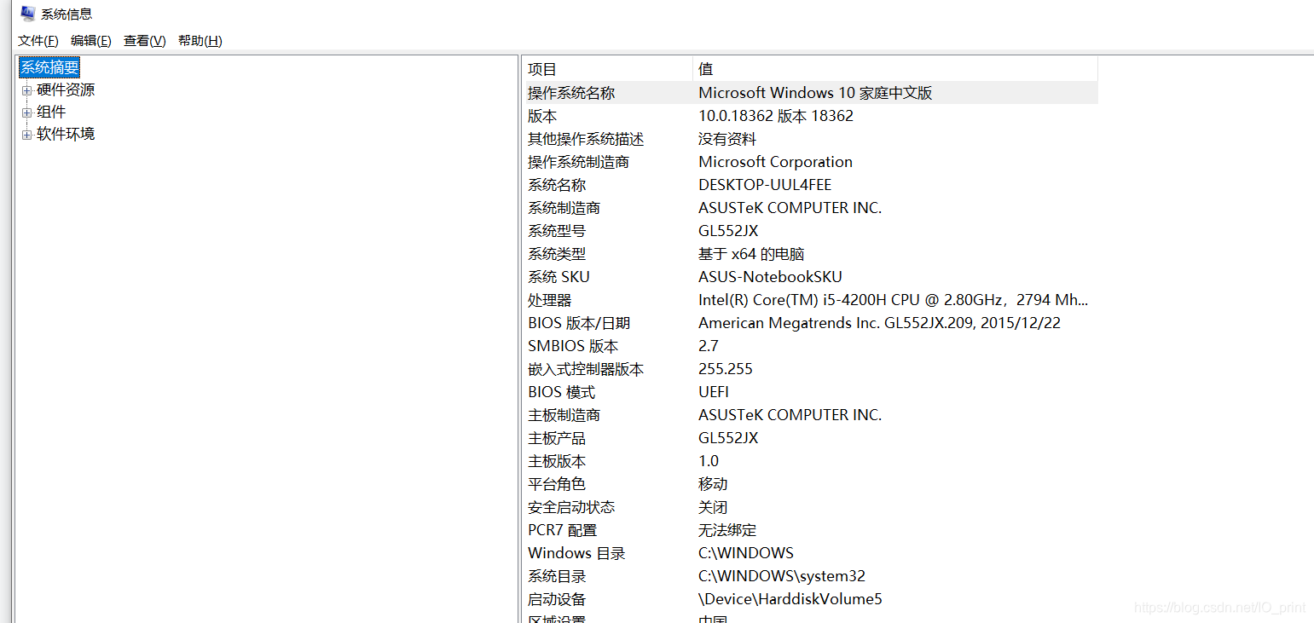Expand the 组件 tree node
Screen dimensions: 1314x623
coord(27,112)
